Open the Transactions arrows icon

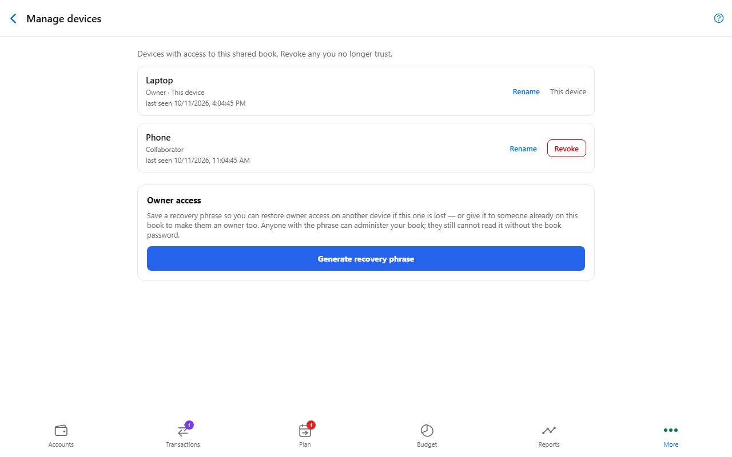[x=183, y=430]
